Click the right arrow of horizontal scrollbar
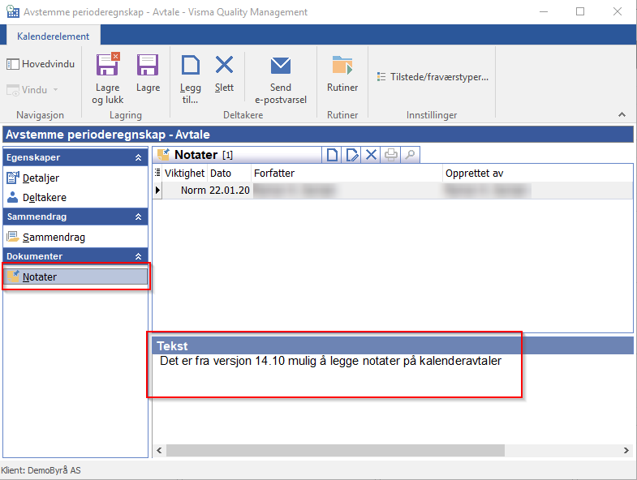 click(626, 450)
